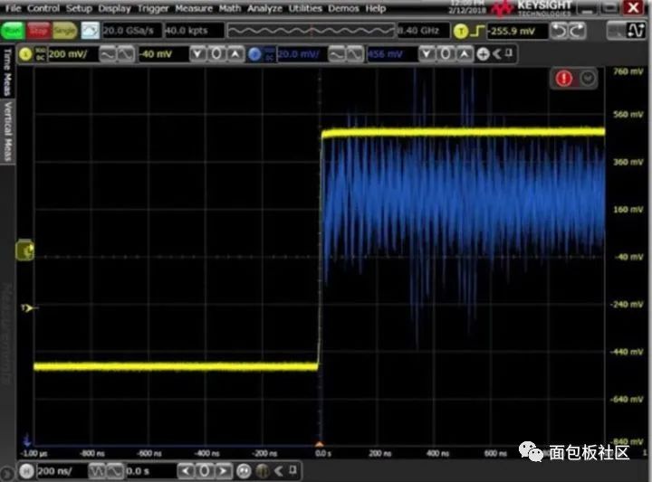Open the File menu

[13, 8]
